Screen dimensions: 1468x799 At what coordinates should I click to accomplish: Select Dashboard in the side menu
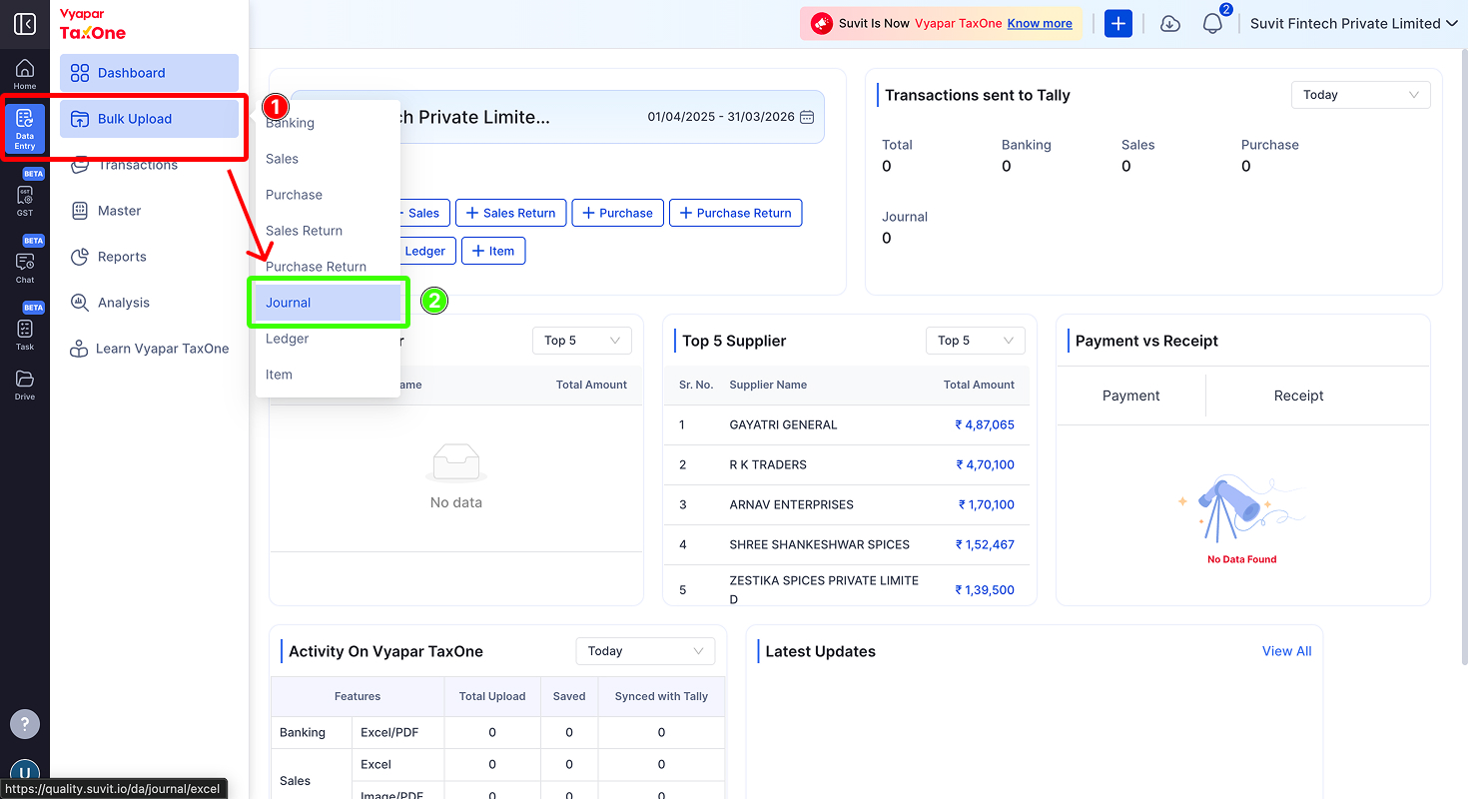tap(149, 73)
